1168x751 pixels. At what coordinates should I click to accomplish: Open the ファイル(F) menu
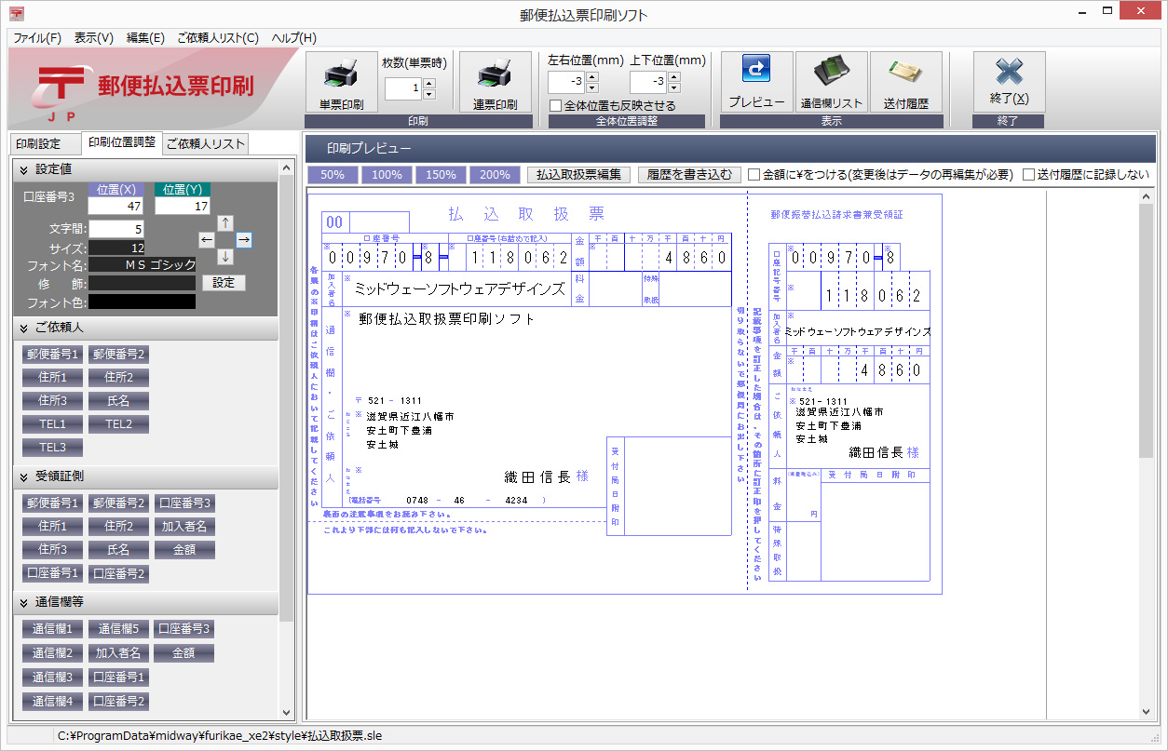[x=37, y=38]
